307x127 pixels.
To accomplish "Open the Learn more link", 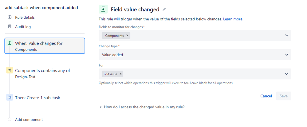I will tap(233, 19).
